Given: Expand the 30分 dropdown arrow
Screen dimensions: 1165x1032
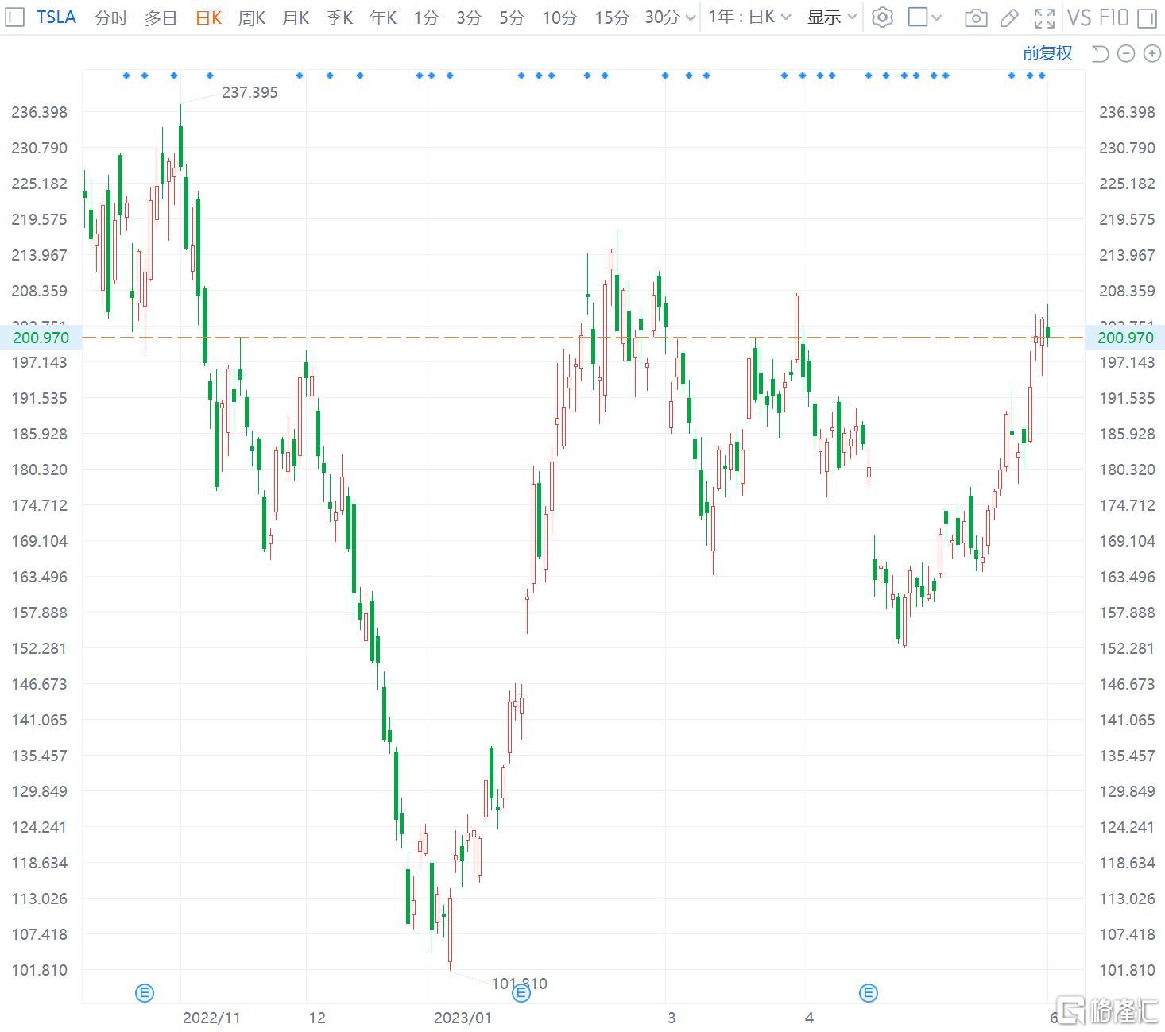Looking at the screenshot, I should [690, 17].
